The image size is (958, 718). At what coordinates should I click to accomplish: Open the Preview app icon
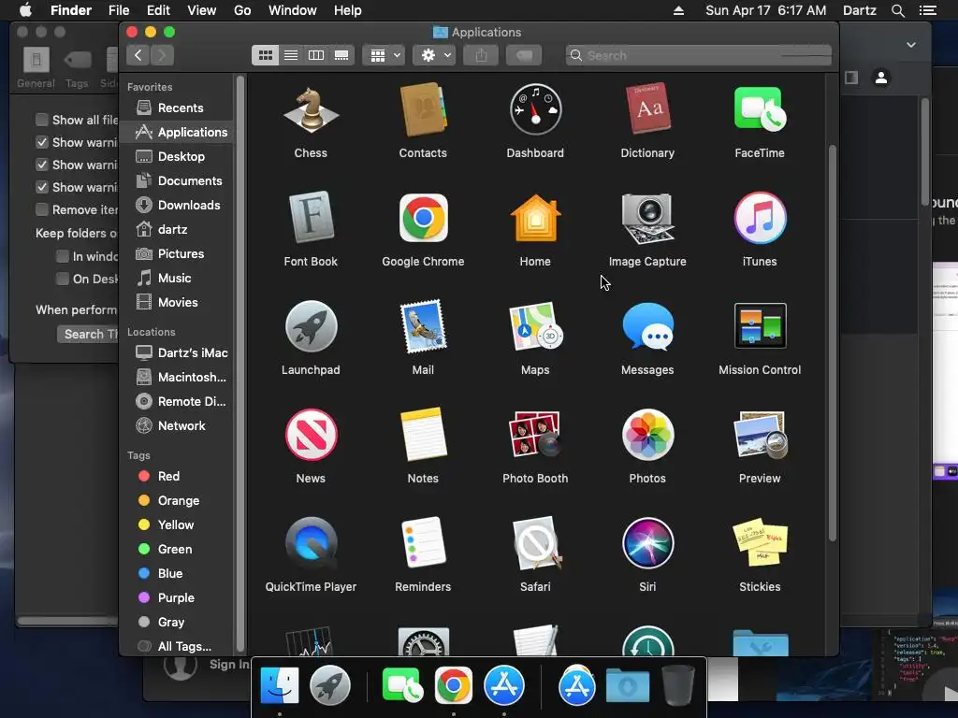coord(760,435)
